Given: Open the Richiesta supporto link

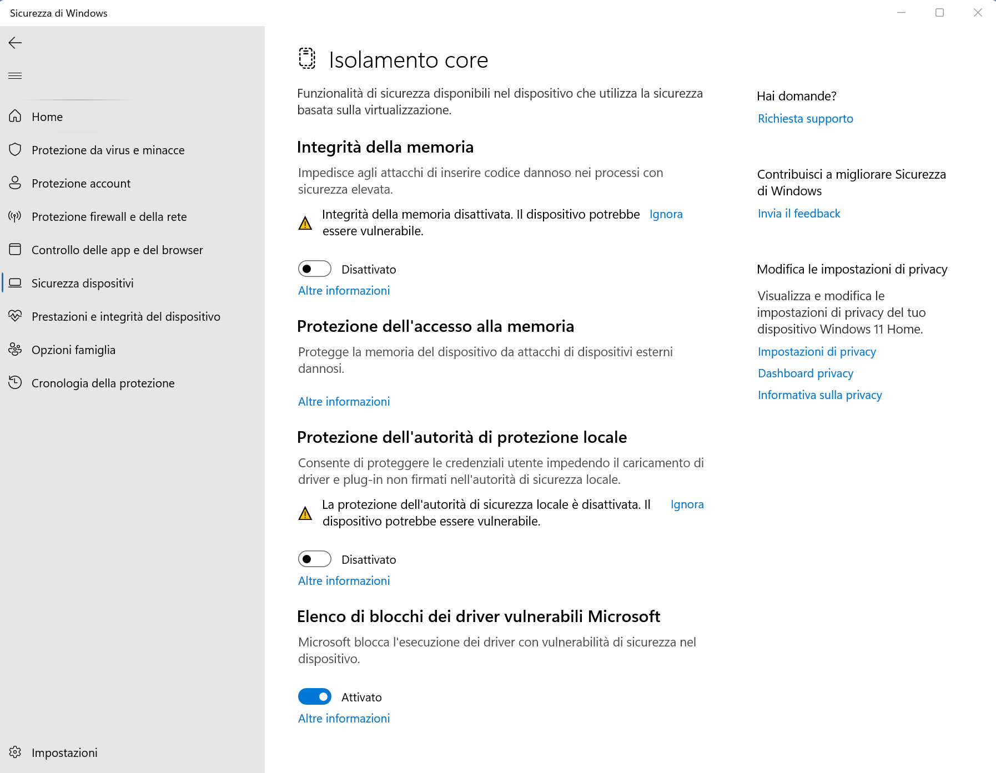Looking at the screenshot, I should pyautogui.click(x=806, y=119).
